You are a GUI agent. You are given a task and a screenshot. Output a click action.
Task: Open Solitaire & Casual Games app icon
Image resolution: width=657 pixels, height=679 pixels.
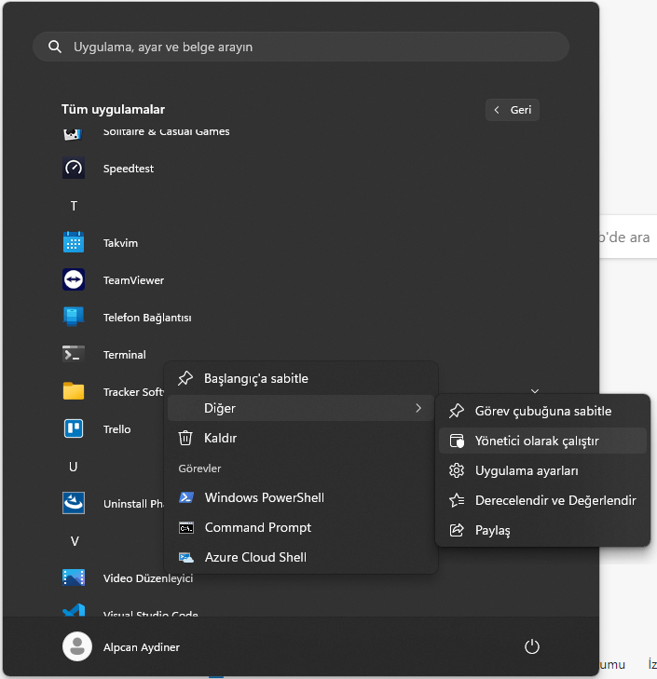point(74,134)
